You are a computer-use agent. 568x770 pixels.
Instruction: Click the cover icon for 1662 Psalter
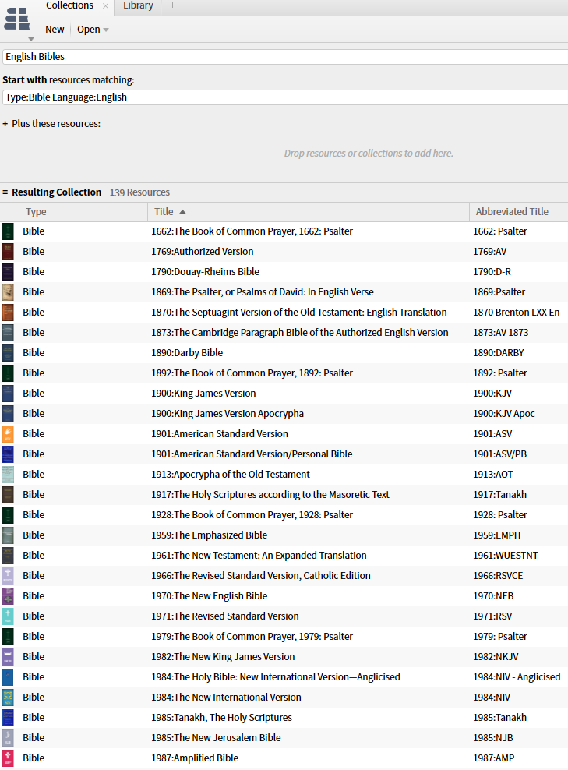click(8, 231)
